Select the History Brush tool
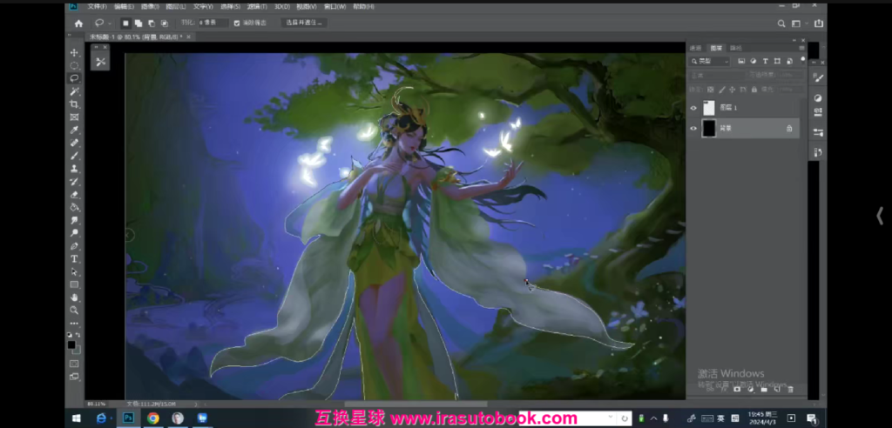Image resolution: width=892 pixels, height=428 pixels. (x=74, y=182)
